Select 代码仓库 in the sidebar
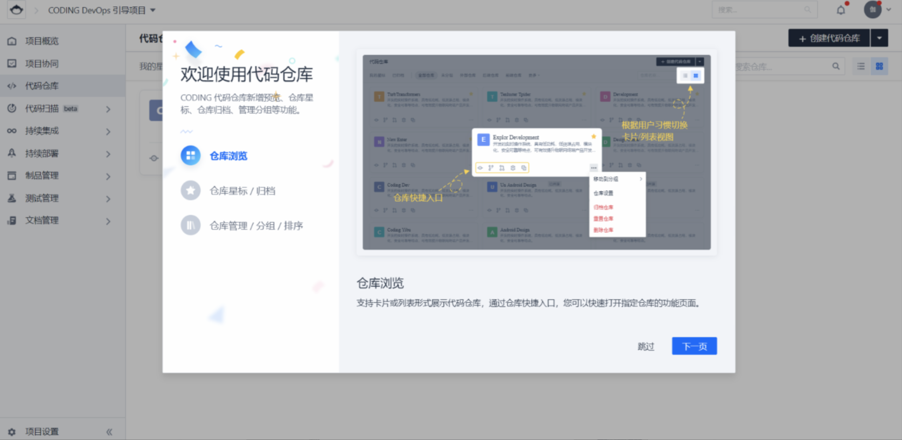This screenshot has height=440, width=902. tap(63, 86)
